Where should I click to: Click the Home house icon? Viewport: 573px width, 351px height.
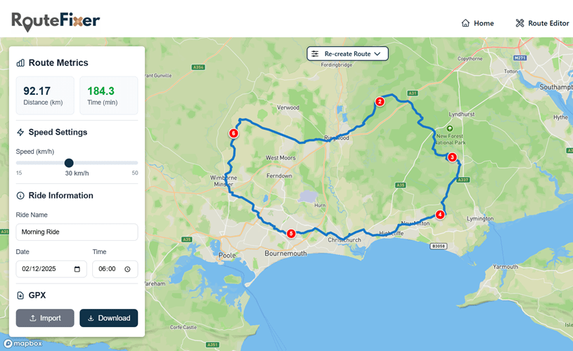465,23
